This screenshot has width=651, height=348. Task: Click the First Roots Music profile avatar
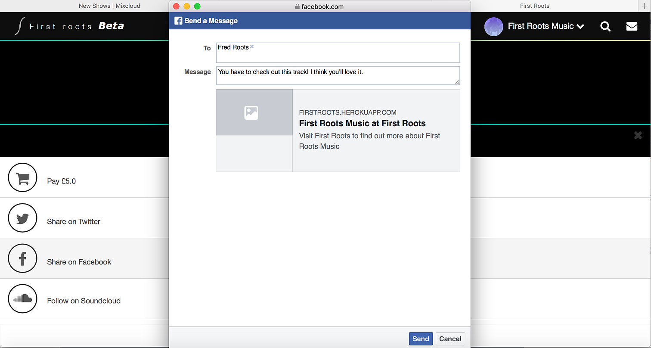click(x=493, y=26)
